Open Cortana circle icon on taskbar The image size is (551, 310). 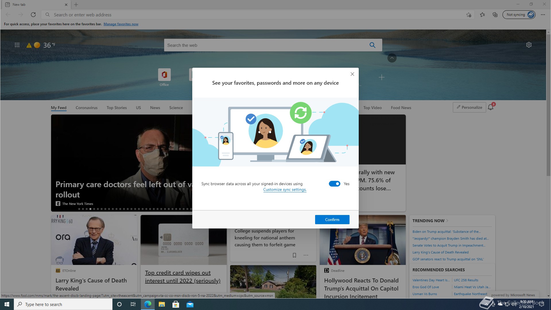coord(119,304)
